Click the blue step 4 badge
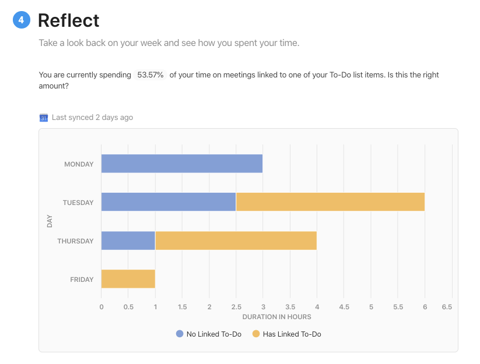This screenshot has width=480, height=364. 22,20
